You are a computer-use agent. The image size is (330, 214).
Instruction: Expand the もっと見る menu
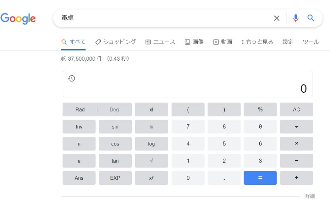tap(257, 42)
